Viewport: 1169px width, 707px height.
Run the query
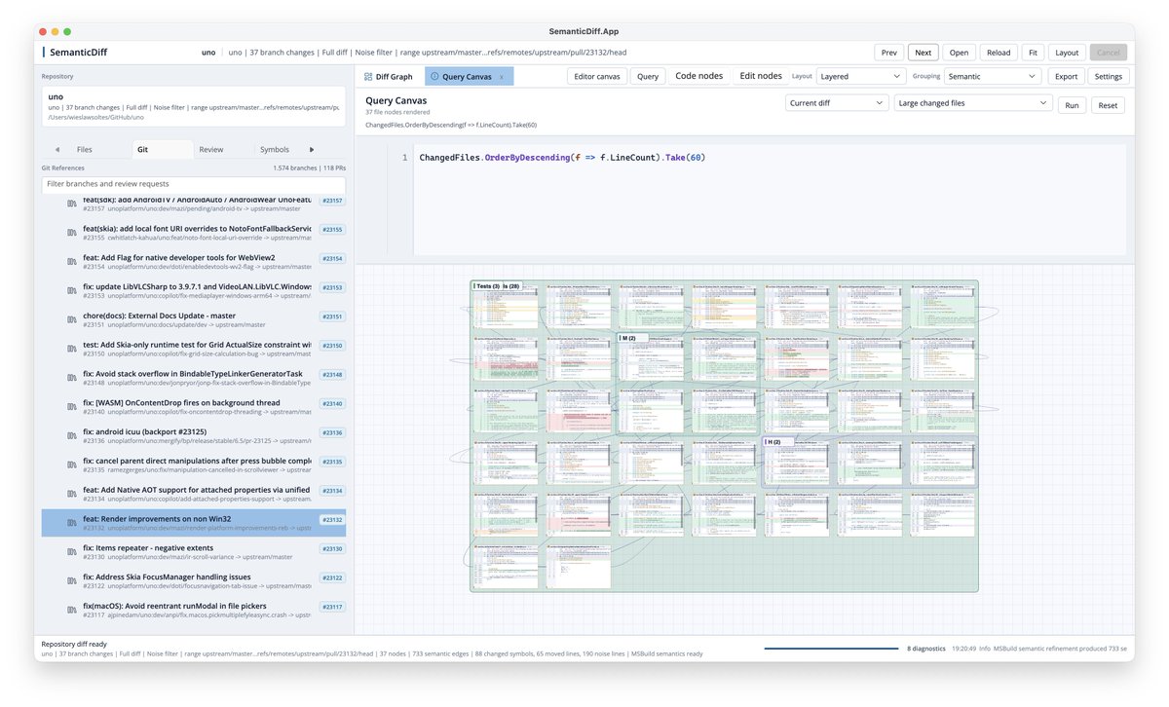pyautogui.click(x=1072, y=104)
